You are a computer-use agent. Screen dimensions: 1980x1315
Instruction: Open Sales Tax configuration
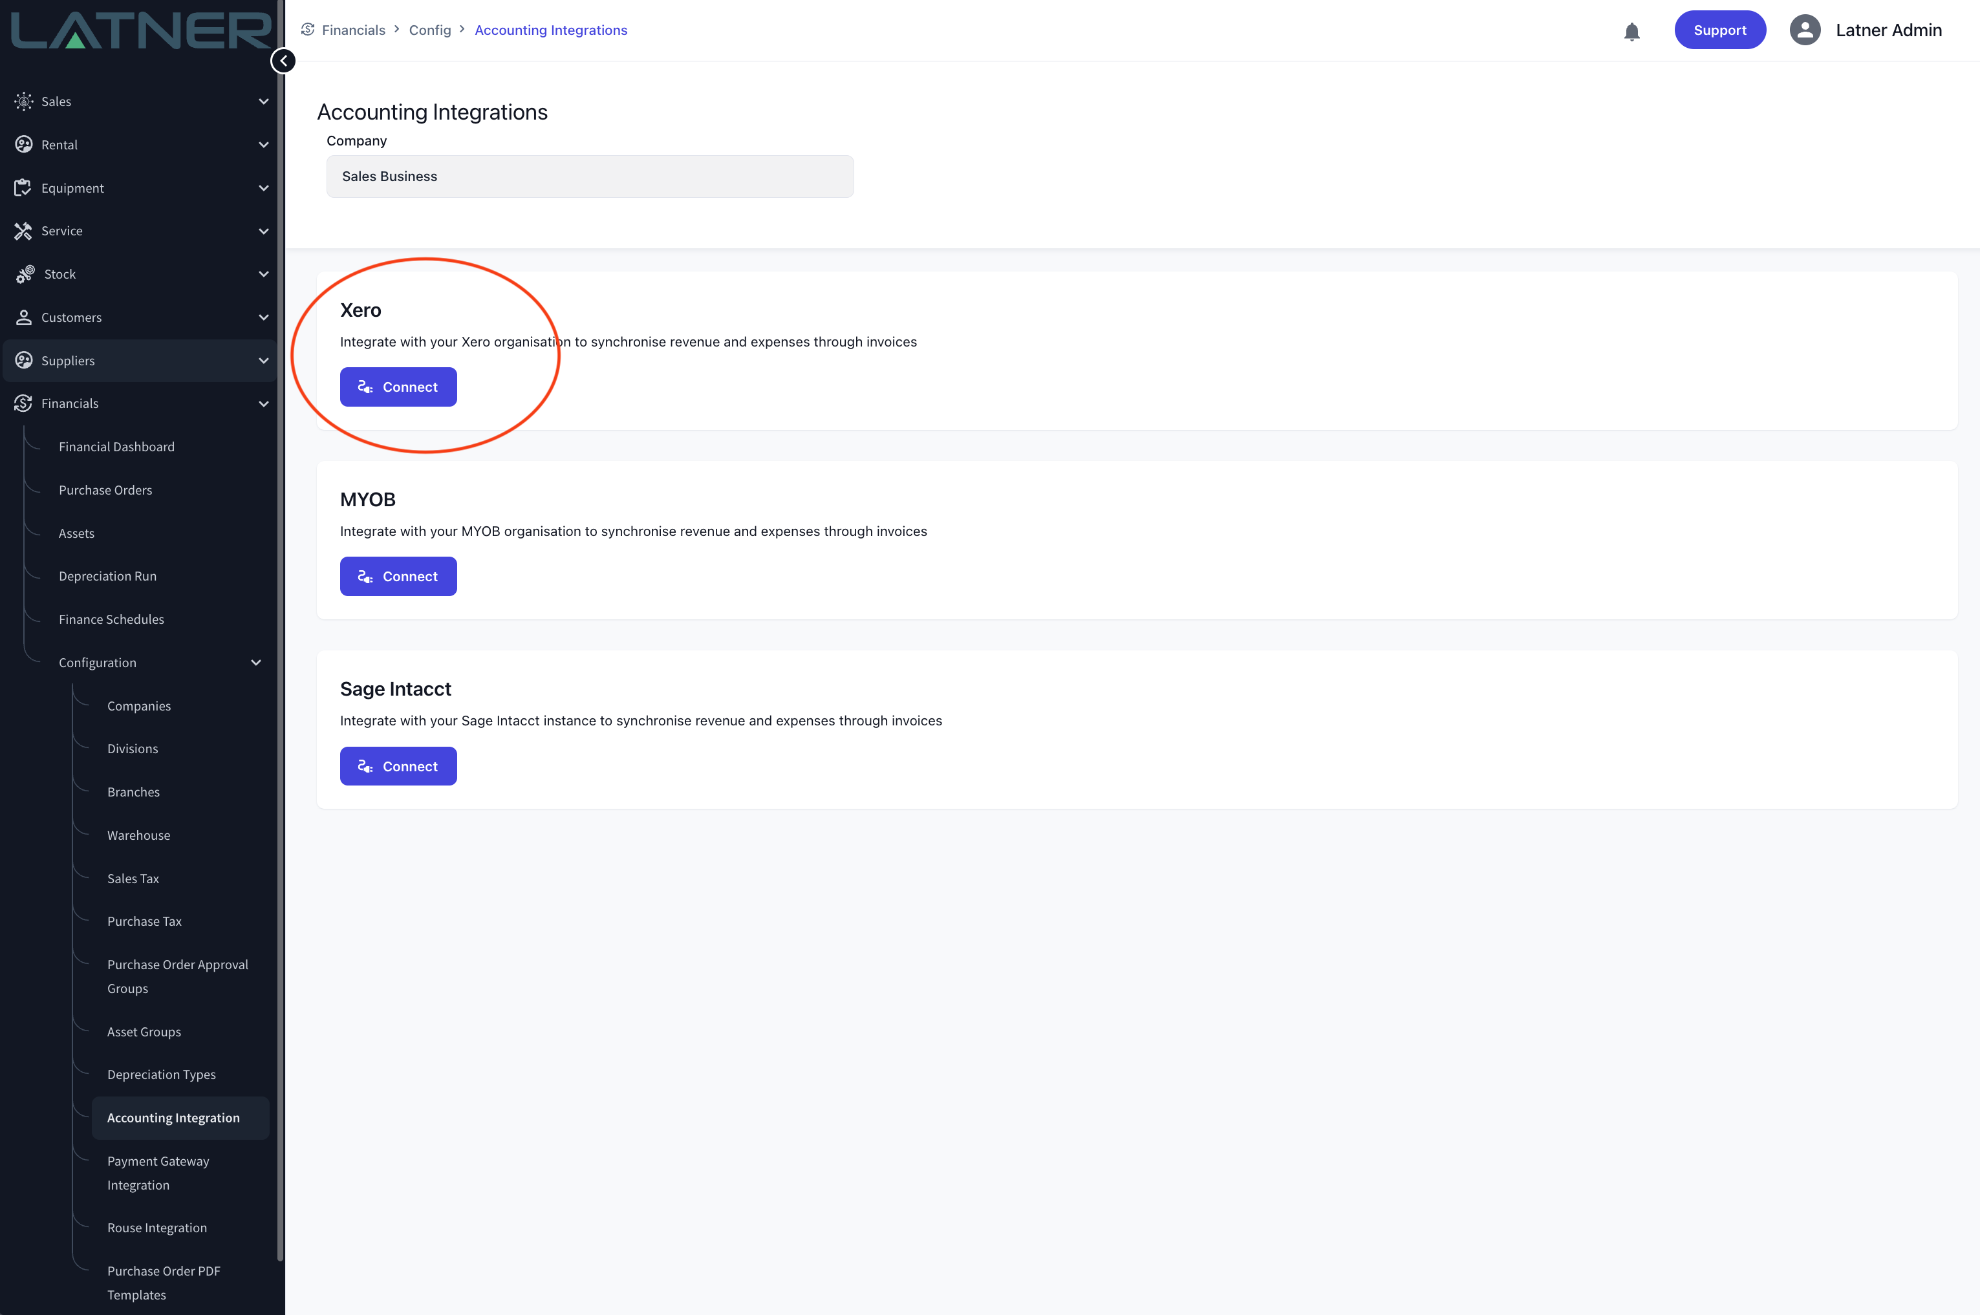(x=133, y=879)
